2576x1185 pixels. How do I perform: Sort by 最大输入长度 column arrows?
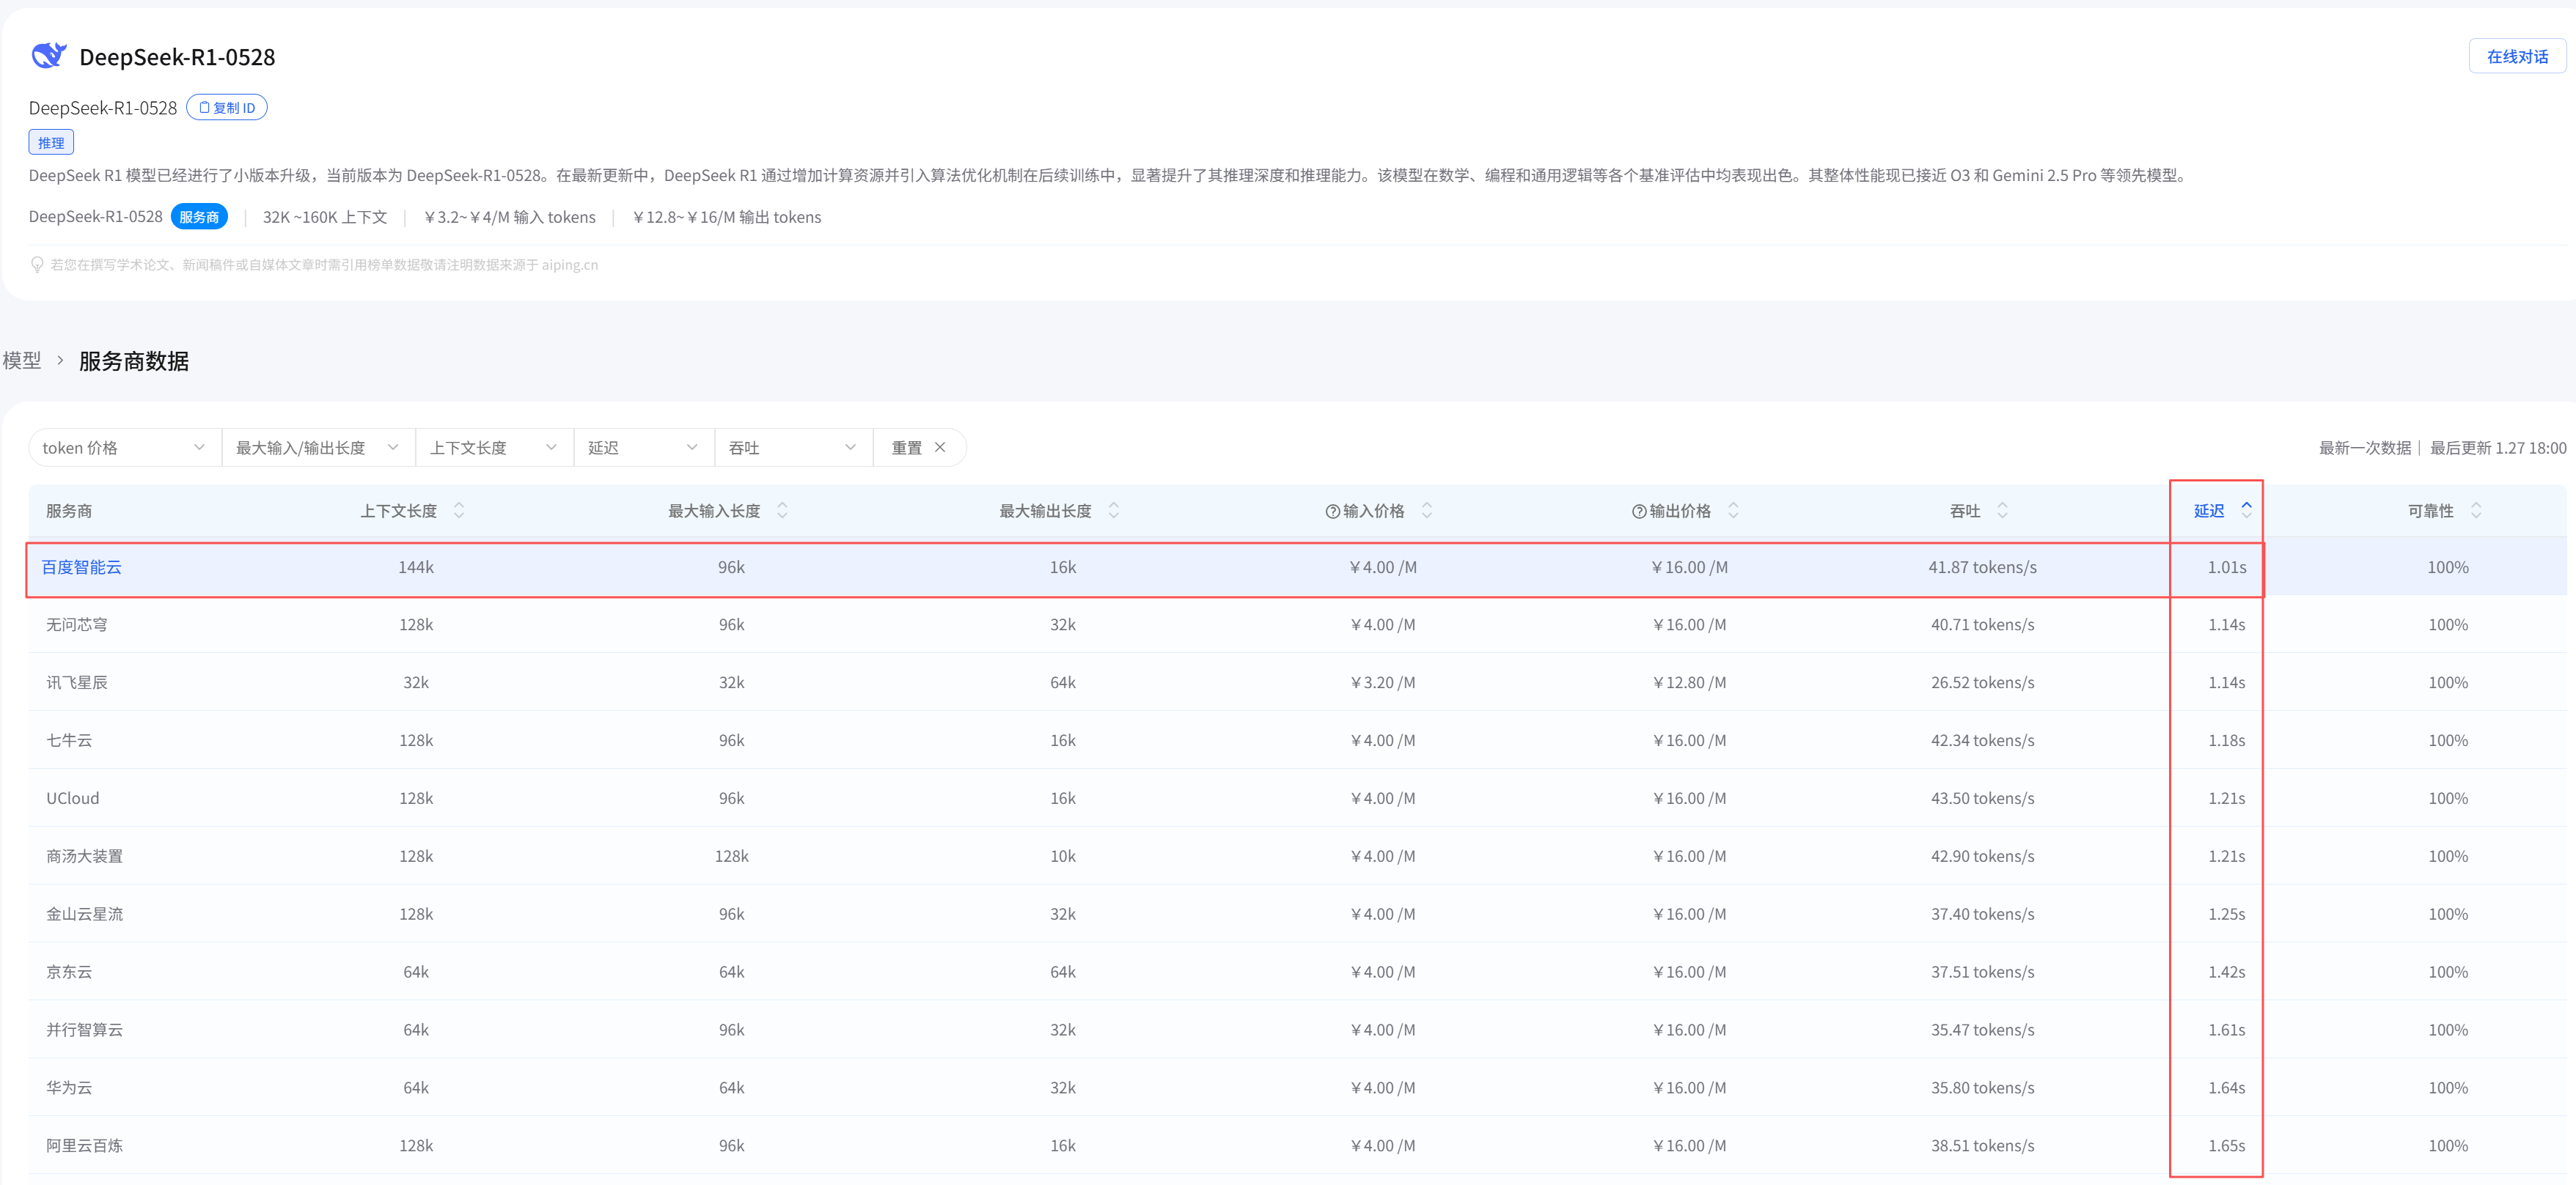pyautogui.click(x=782, y=511)
